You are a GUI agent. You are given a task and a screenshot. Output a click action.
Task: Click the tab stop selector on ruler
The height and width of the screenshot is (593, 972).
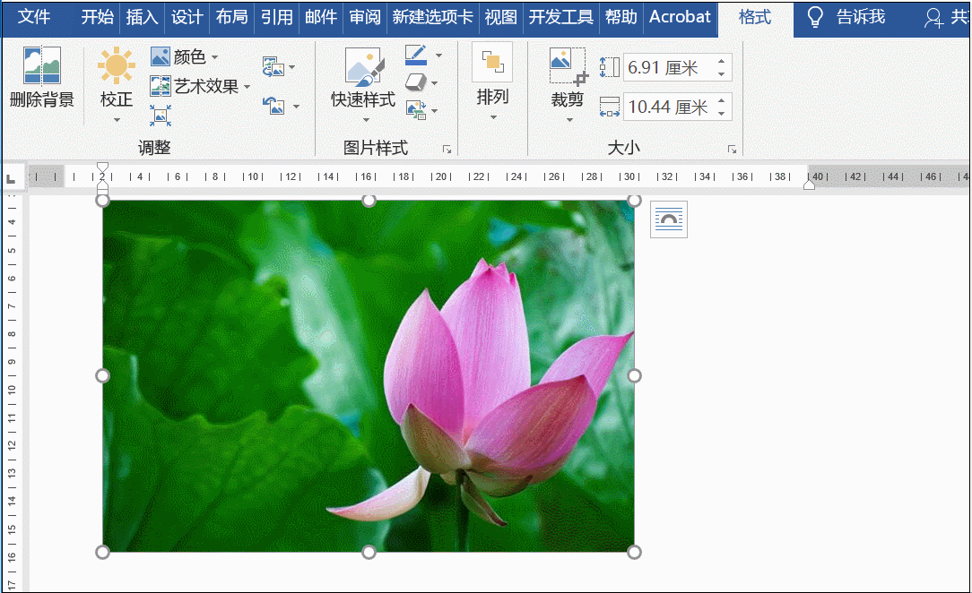click(11, 179)
